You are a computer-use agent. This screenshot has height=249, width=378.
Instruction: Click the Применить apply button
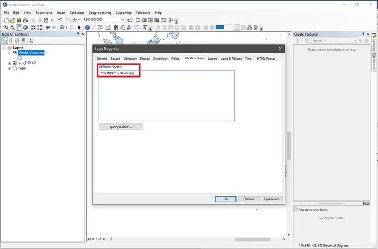pos(272,199)
